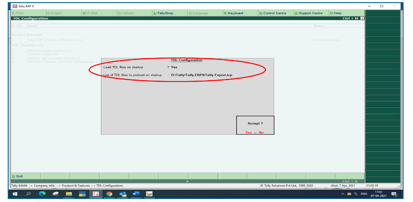Select the Load TDL files on startup Yes value

coord(174,67)
